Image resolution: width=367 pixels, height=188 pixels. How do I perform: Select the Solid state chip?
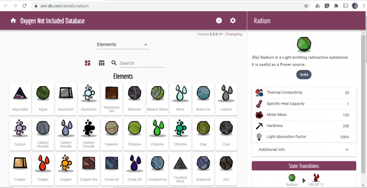304,75
